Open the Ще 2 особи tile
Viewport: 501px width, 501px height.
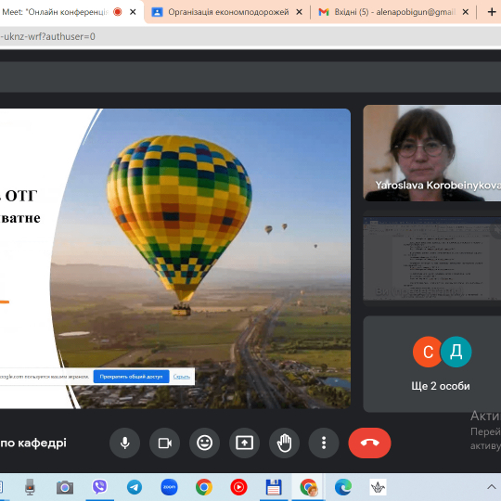[x=432, y=365]
